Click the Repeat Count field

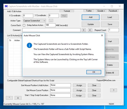point(114,30)
